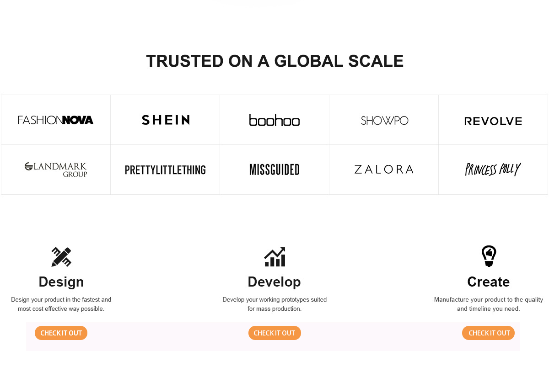The width and height of the screenshot is (549, 383).
Task: Click the growth chart Develop icon
Action: point(274,257)
